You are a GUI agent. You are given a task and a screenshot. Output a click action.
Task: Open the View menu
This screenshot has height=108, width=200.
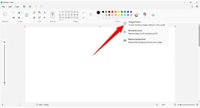(17, 7)
